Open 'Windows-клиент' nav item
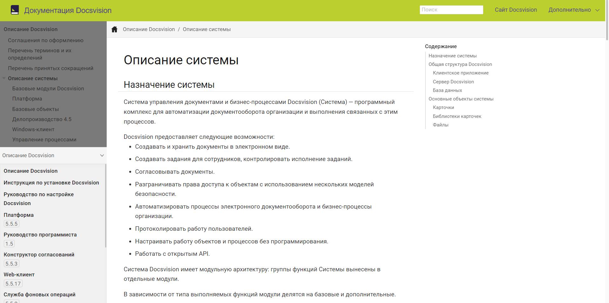Viewport: 609px width, 303px height. (33, 129)
